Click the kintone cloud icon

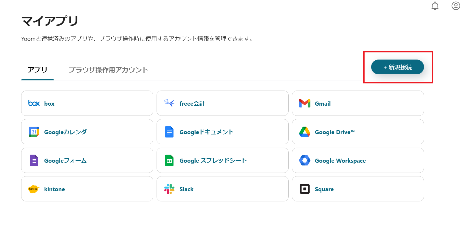[x=34, y=189]
